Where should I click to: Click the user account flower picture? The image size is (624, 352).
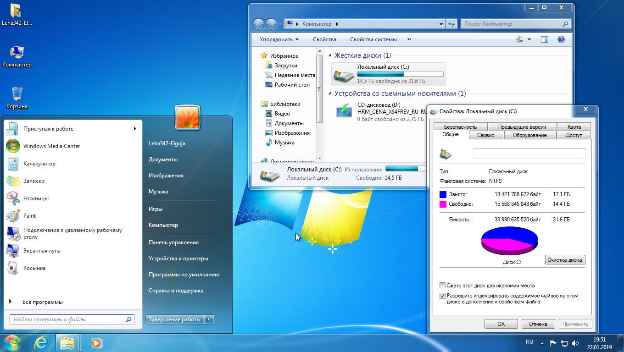tap(188, 118)
